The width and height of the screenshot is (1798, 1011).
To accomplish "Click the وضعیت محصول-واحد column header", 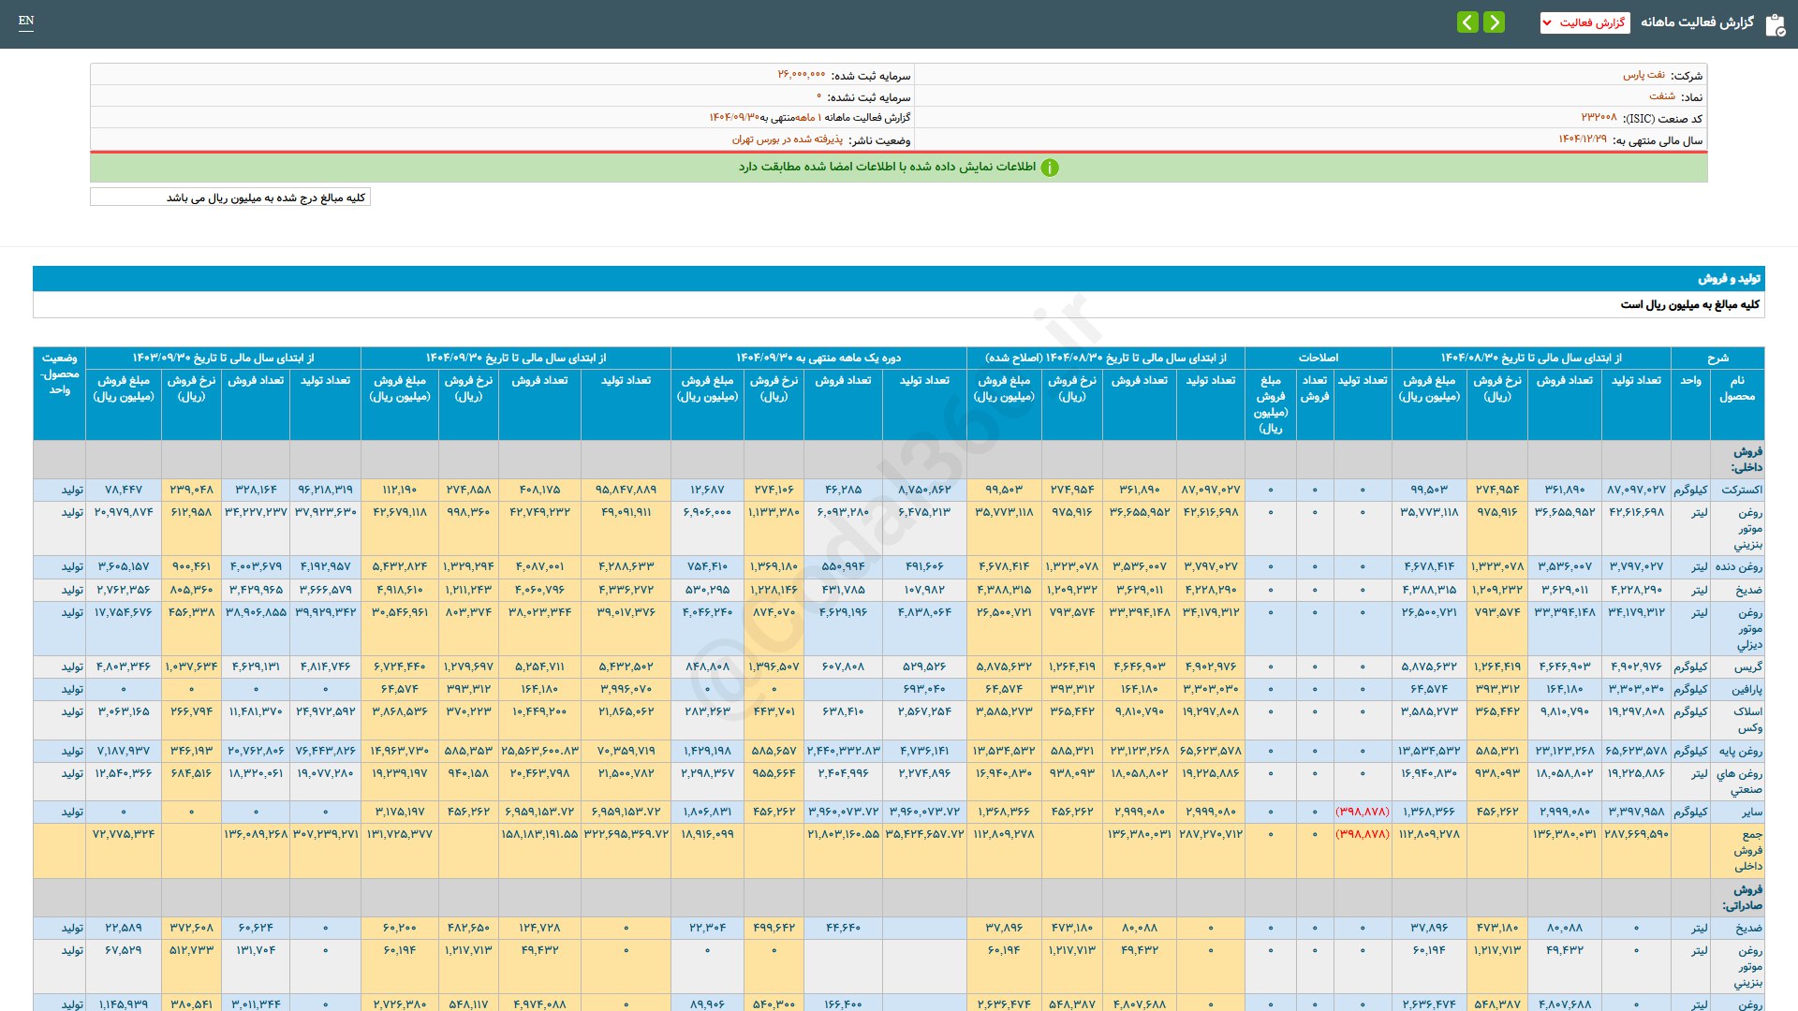I will tap(59, 374).
